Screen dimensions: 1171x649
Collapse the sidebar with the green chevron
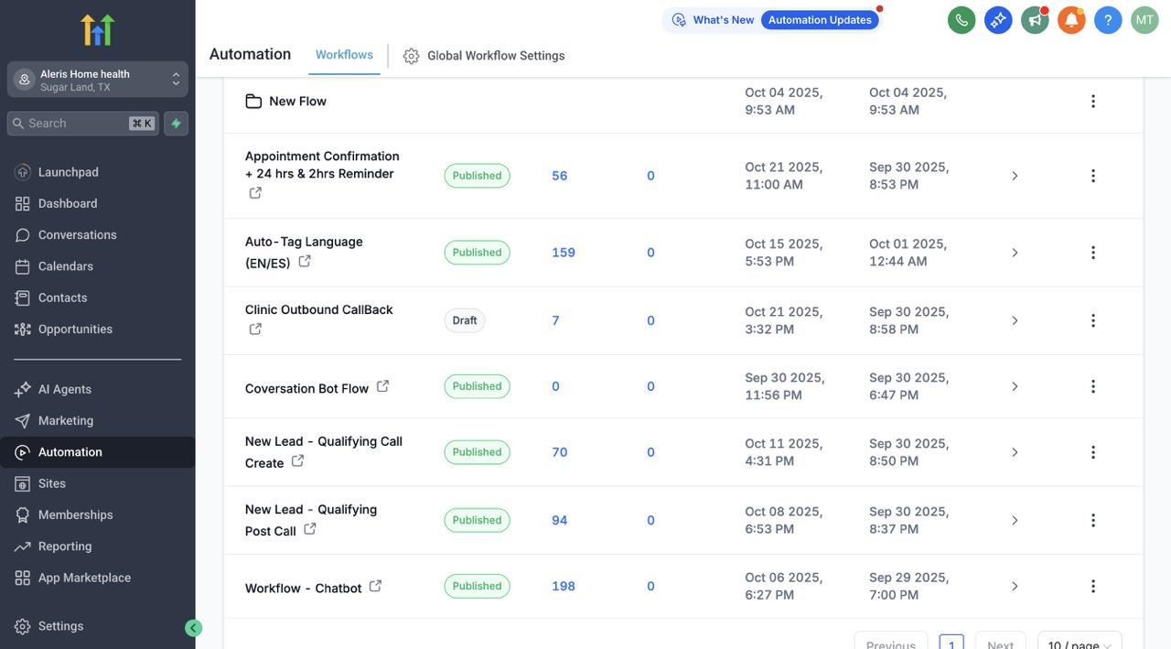[x=193, y=627]
